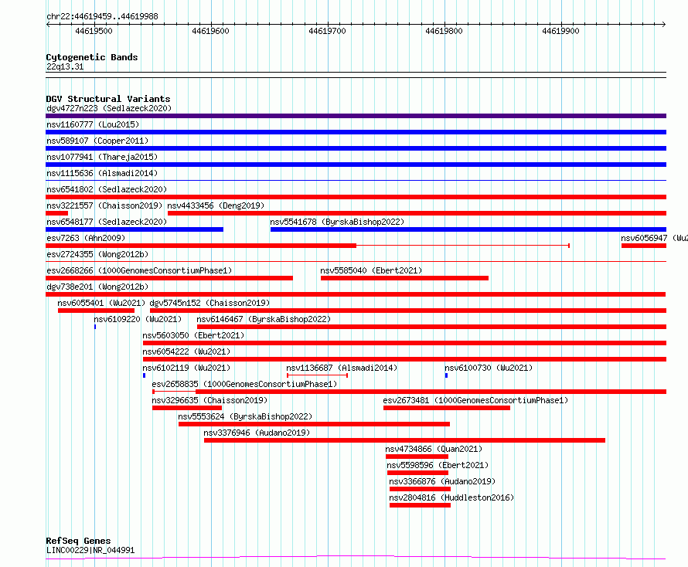Click ruler position 44619900
The height and width of the screenshot is (567, 688).
tap(560, 31)
